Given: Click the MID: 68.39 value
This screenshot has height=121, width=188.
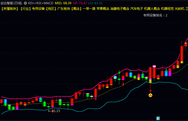Looking at the screenshot, I should click(63, 3).
